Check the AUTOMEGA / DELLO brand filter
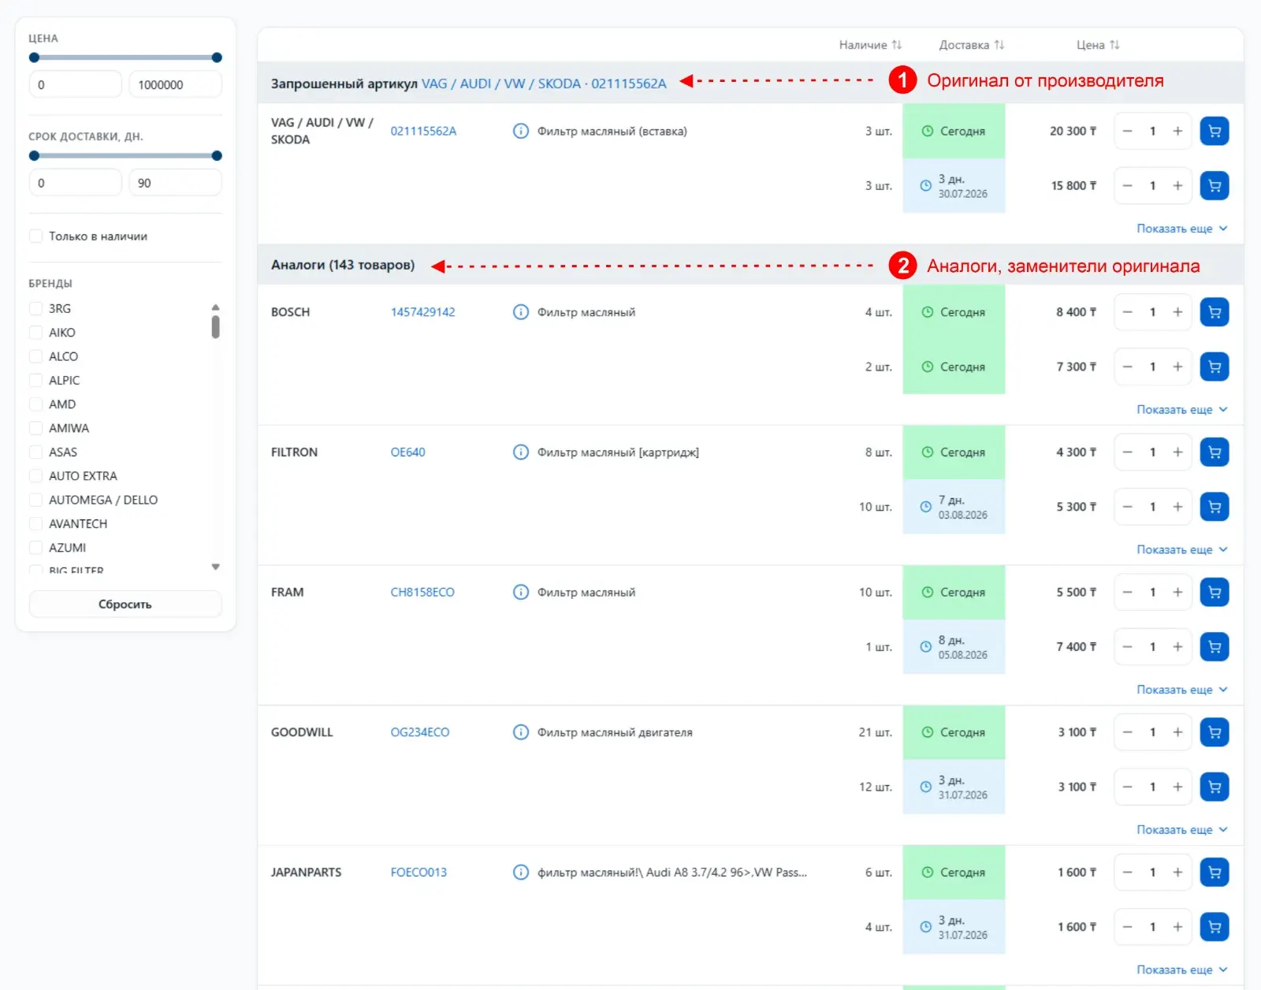Image resolution: width=1261 pixels, height=990 pixels. (35, 500)
